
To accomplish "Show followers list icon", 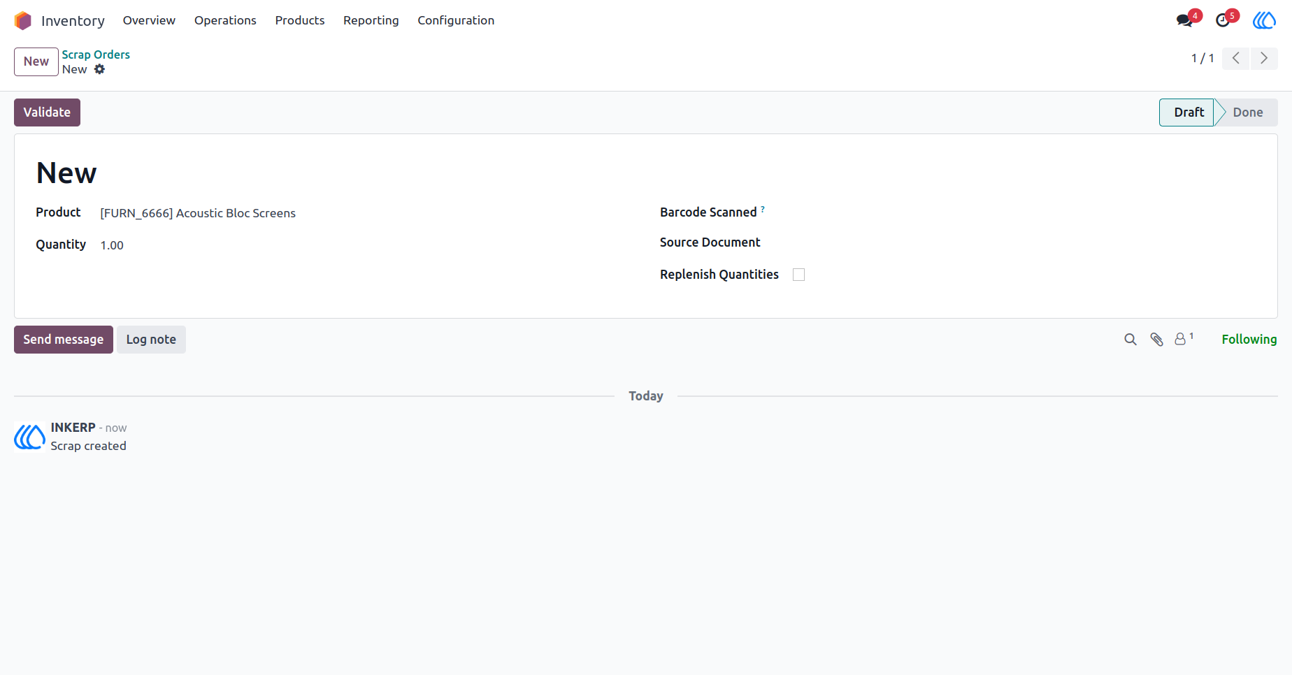I will click(x=1184, y=339).
